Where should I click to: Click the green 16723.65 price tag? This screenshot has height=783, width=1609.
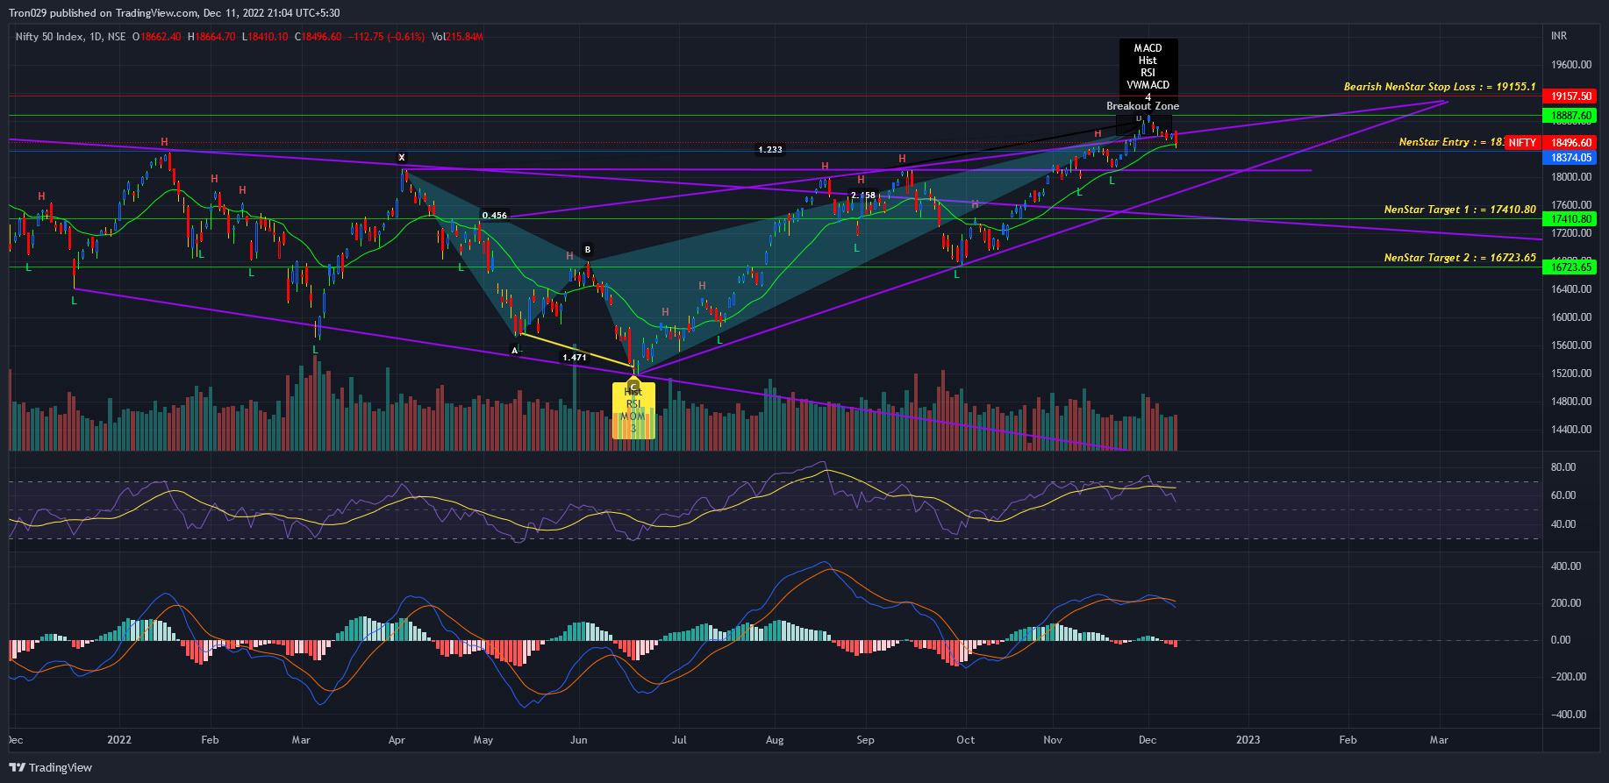pyautogui.click(x=1570, y=267)
